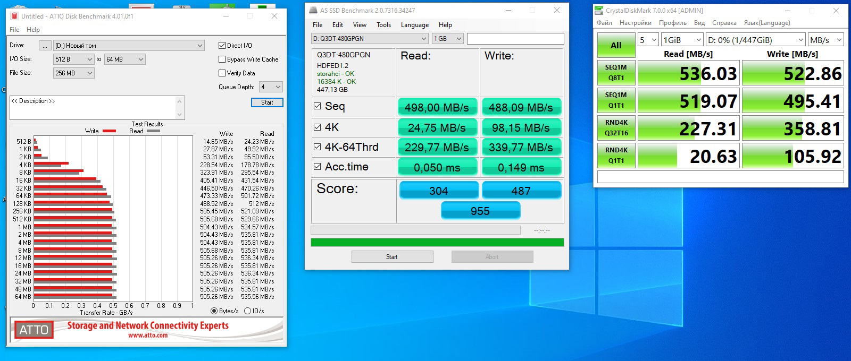Open CrystalDiskMark Настройки menu
851x361 pixels.
click(635, 23)
